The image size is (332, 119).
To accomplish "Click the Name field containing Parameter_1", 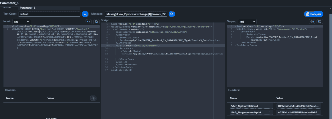I will pos(49,8).
